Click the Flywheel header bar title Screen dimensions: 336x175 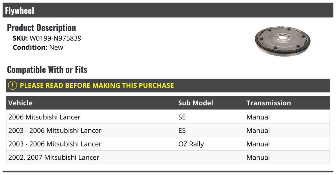20,11
